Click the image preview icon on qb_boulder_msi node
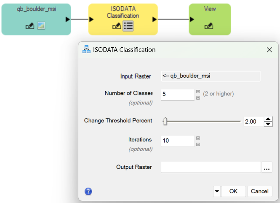280x203 pixels. tap(41, 26)
